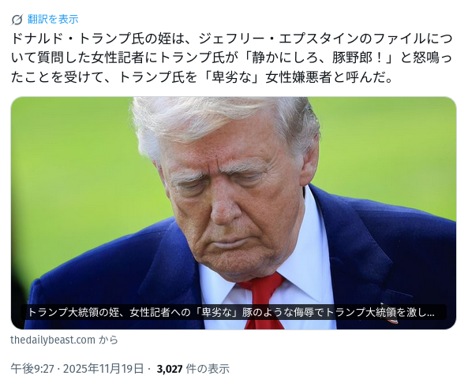Open the Daily Beast article preview image
The height and width of the screenshot is (383, 468).
[234, 213]
